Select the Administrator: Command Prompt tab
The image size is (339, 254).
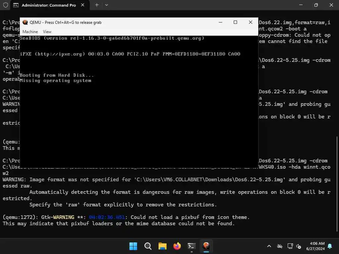49,5
